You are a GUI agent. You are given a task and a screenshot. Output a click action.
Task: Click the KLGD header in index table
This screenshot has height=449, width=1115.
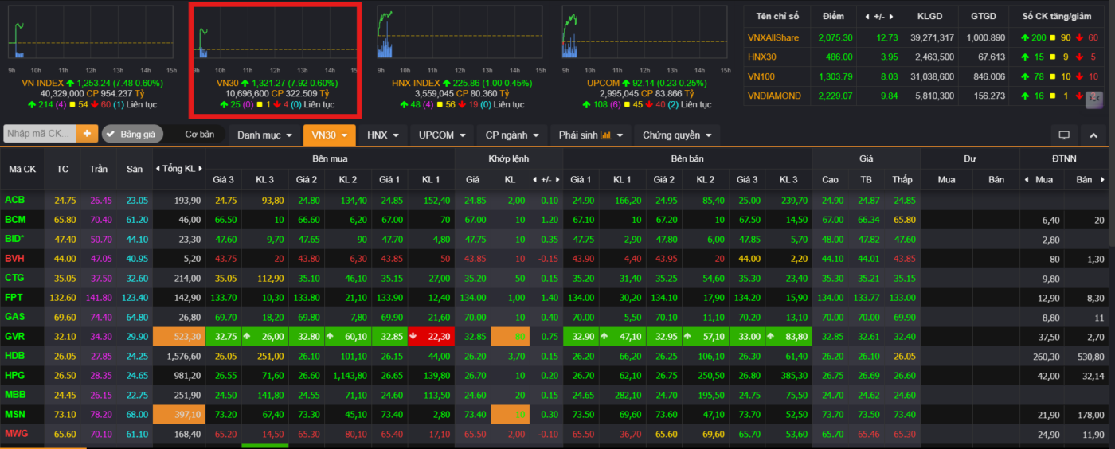pos(929,16)
